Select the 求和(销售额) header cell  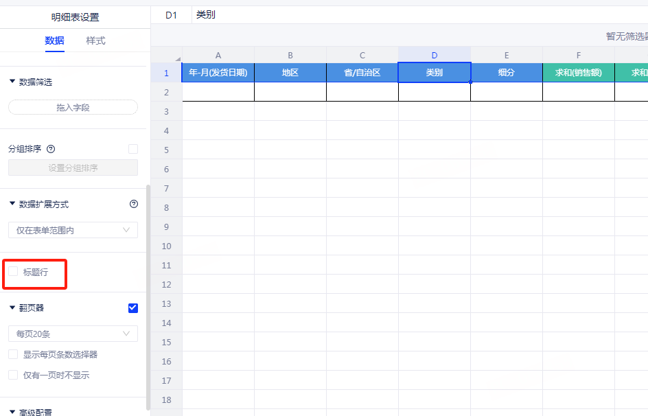click(x=578, y=72)
